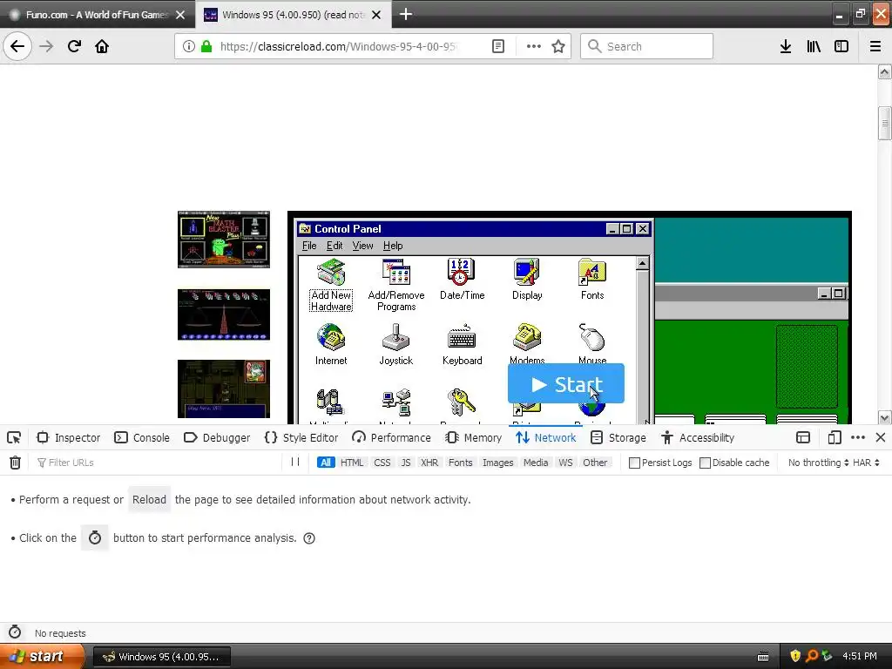Switch to the Inspector tab
Viewport: 892px width, 669px height.
pos(68,437)
